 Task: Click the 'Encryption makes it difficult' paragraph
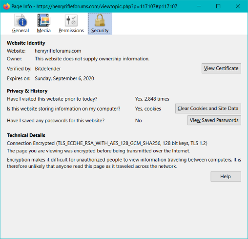[124, 163]
